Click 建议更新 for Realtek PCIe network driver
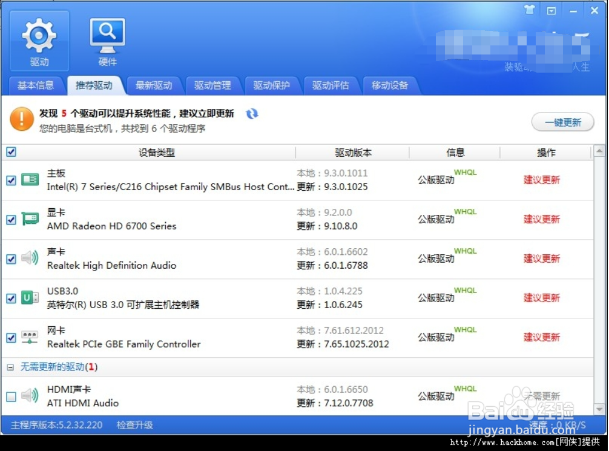 542,337
